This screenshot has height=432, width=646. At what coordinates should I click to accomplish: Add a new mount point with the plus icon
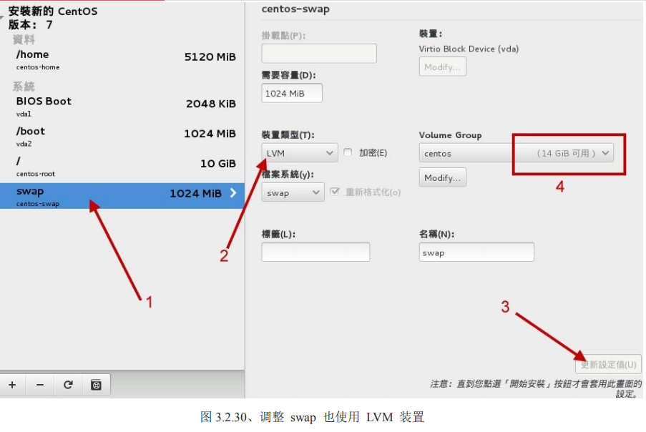pyautogui.click(x=12, y=385)
